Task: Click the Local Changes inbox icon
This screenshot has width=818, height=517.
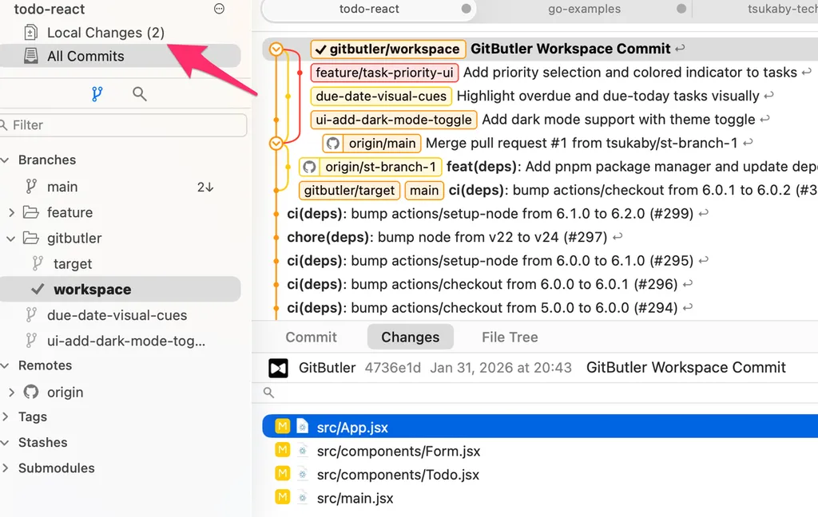Action: pyautogui.click(x=31, y=33)
